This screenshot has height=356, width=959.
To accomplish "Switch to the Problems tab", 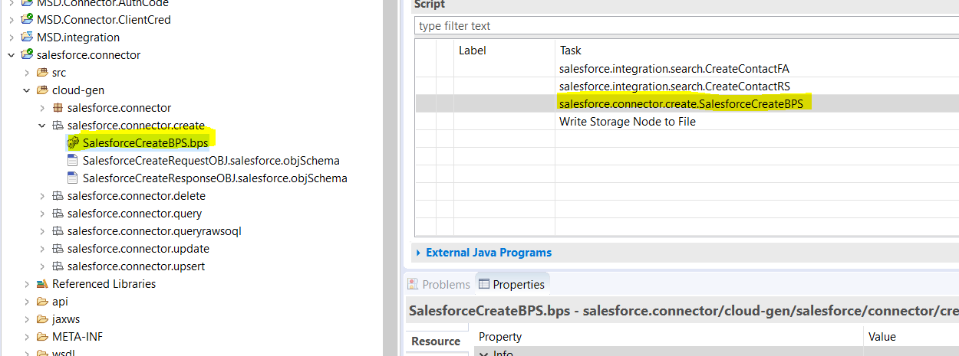I will coord(438,284).
